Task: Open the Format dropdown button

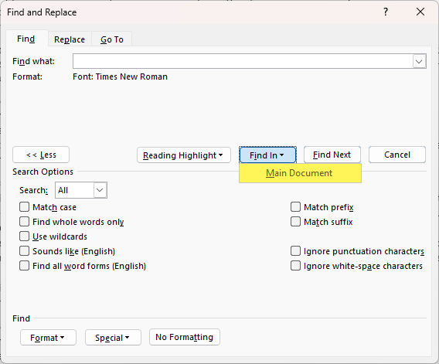Action: [x=48, y=338]
